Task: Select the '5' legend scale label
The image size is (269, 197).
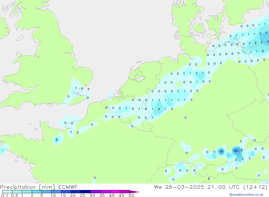Action: 42,195
